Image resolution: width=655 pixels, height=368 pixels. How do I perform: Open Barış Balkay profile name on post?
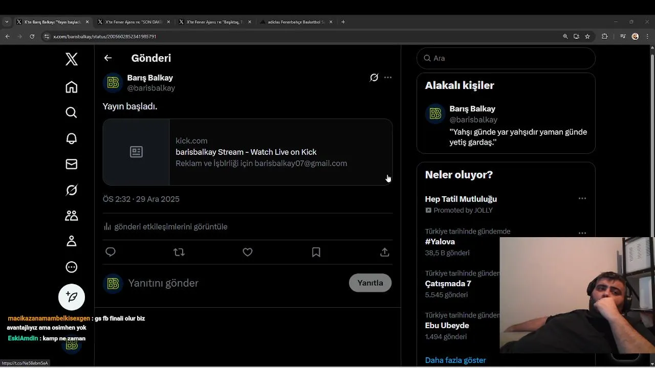[150, 78]
